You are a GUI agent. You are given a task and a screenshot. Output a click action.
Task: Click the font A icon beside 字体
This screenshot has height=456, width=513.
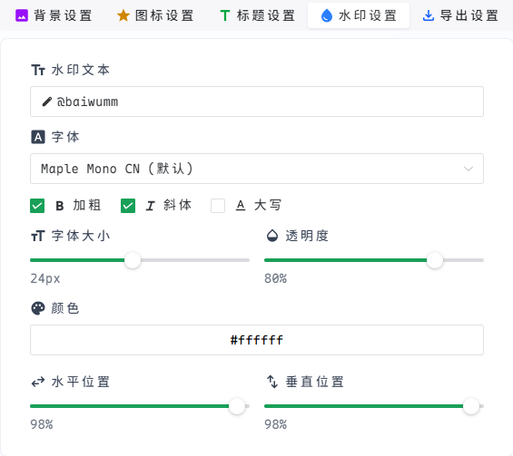(38, 137)
